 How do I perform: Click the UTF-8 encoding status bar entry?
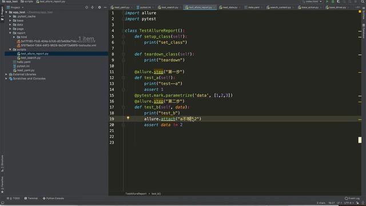(x=349, y=203)
